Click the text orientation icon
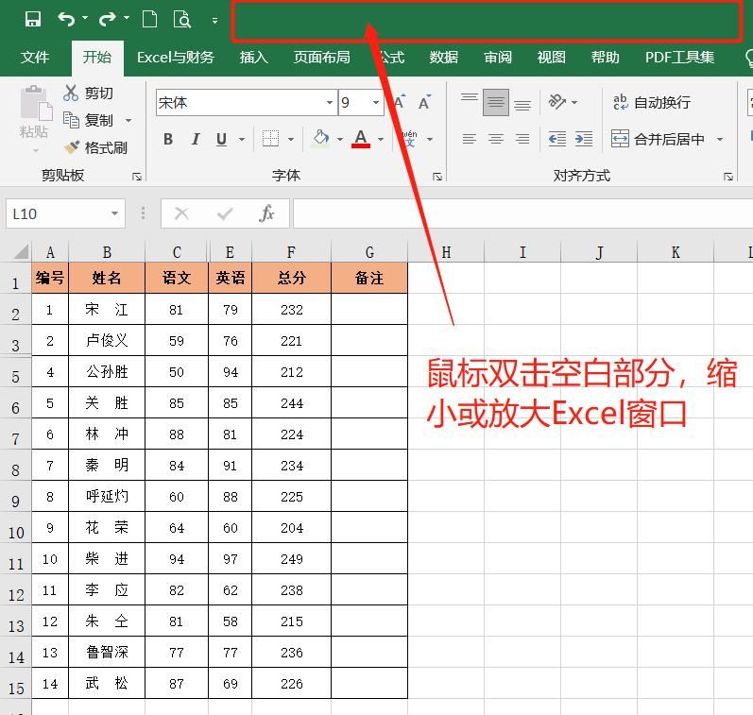Viewport: 753px width, 715px height. 556,102
